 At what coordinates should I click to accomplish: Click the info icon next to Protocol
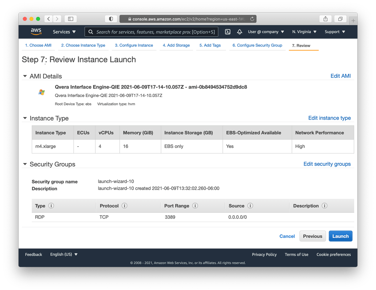coord(124,206)
